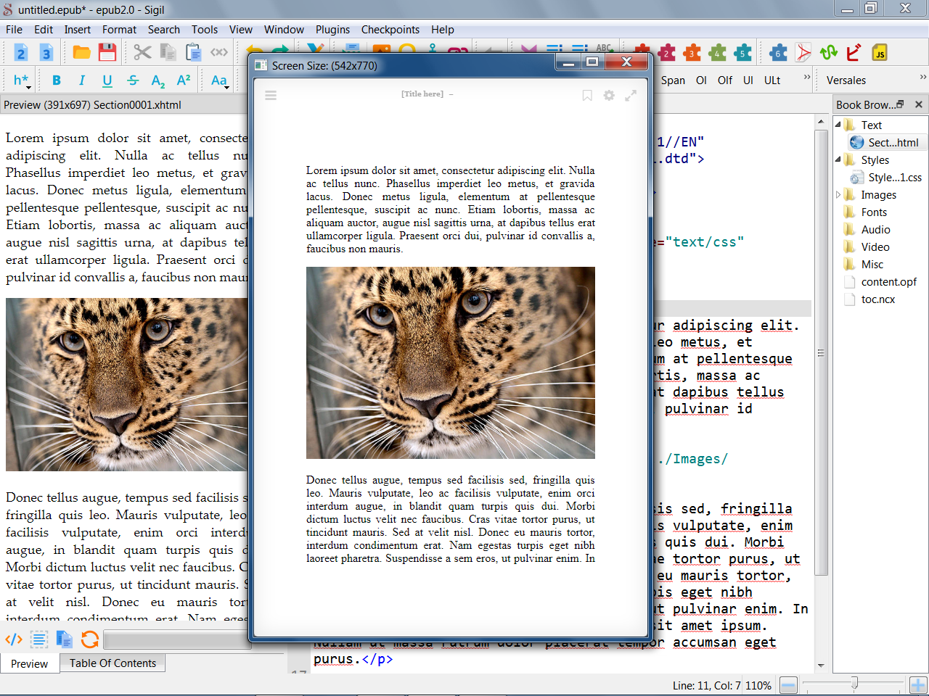Viewport: 929px width, 696px height.
Task: Click the reader bookmark icon
Action: point(587,95)
